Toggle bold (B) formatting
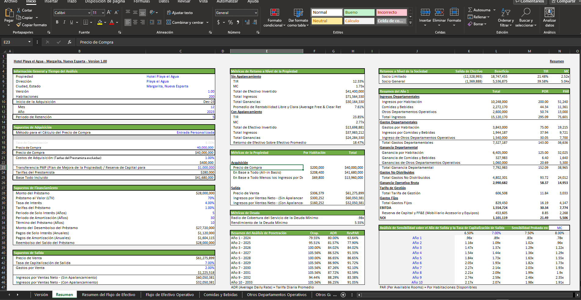 (57, 22)
